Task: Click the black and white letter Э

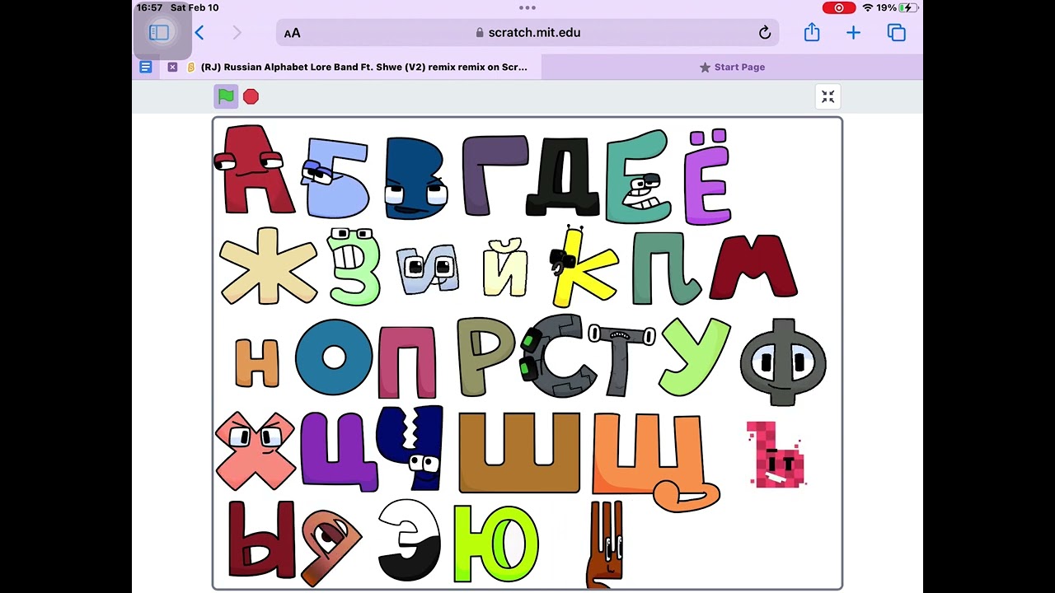Action: coord(410,540)
